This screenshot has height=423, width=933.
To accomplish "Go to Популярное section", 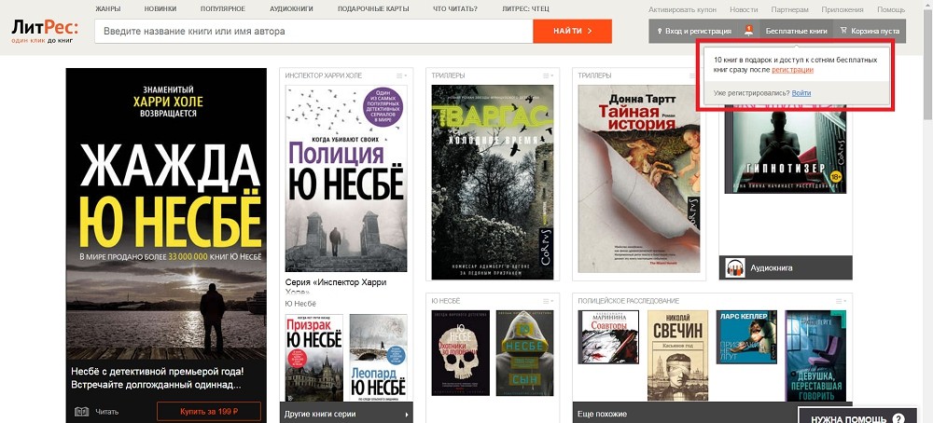I will [x=223, y=9].
